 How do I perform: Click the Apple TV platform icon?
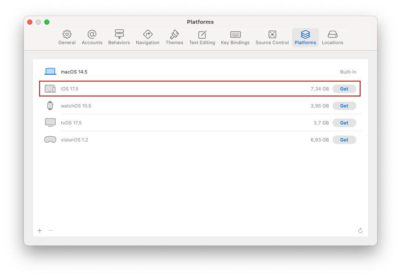[50, 122]
